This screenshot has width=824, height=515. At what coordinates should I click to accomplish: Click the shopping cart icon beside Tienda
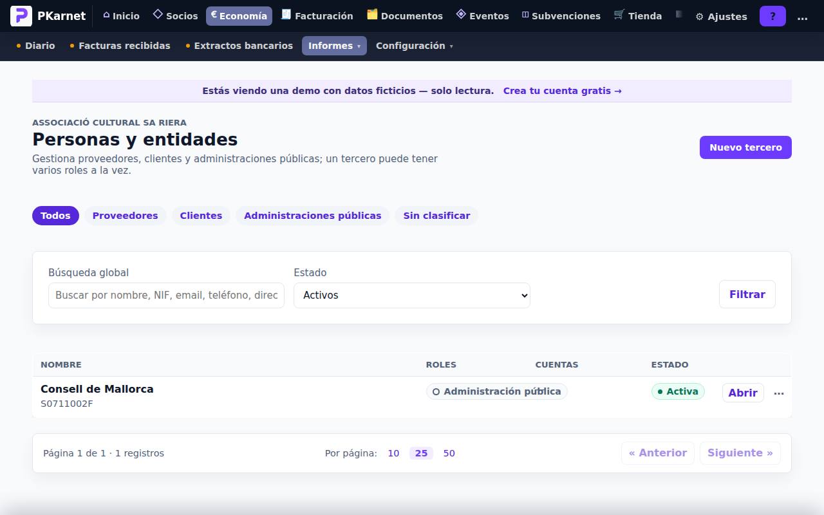[619, 14]
